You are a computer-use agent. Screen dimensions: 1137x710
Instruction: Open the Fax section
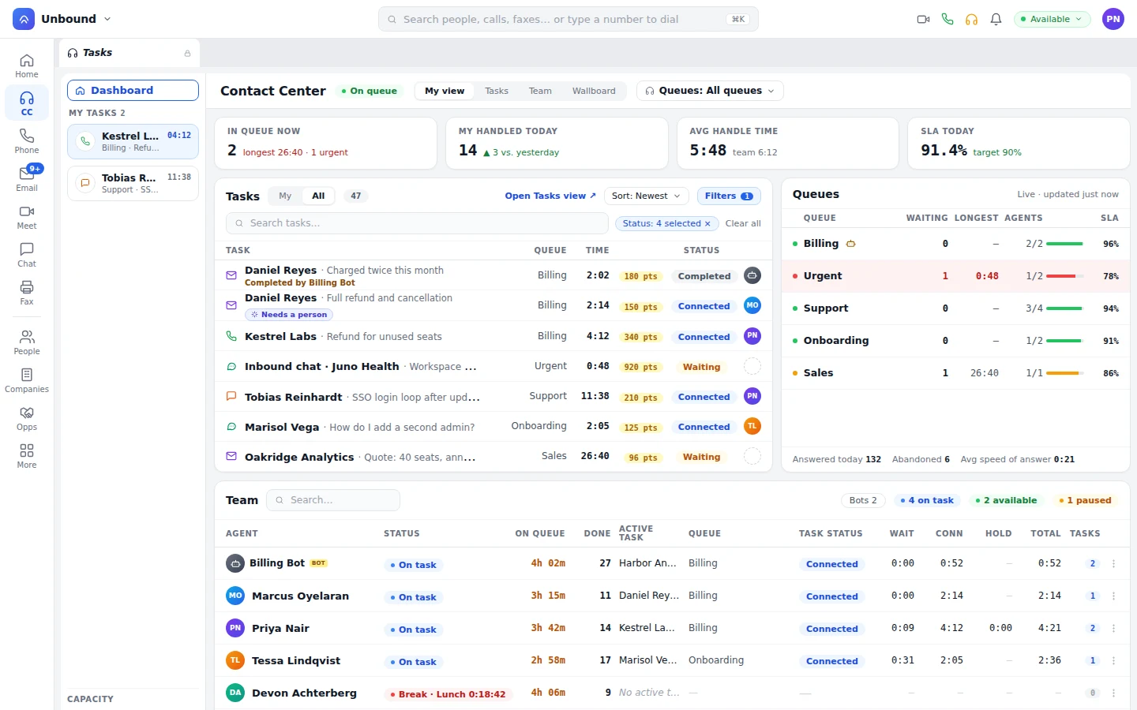pyautogui.click(x=27, y=293)
